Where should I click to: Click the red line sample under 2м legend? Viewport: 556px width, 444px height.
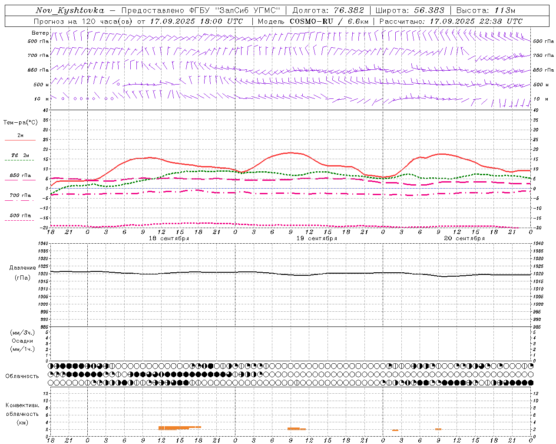(20, 140)
